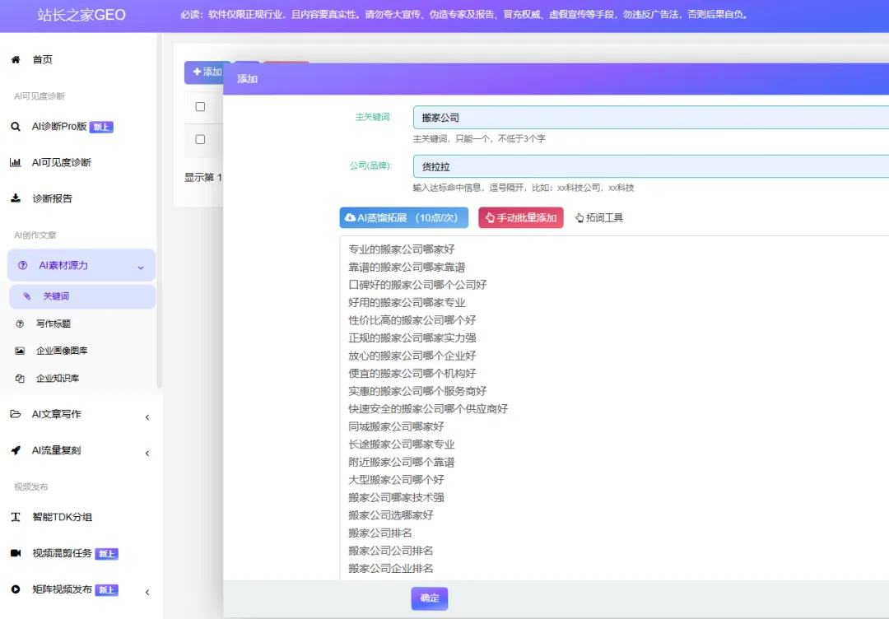Image resolution: width=889 pixels, height=619 pixels.
Task: Collapse the AI素材源力 menu chevron
Action: tap(141, 268)
